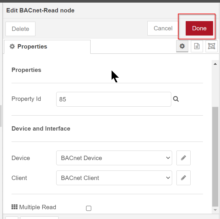Search Property Id with magnifier icon
Image resolution: width=220 pixels, height=219 pixels.
coord(176,99)
